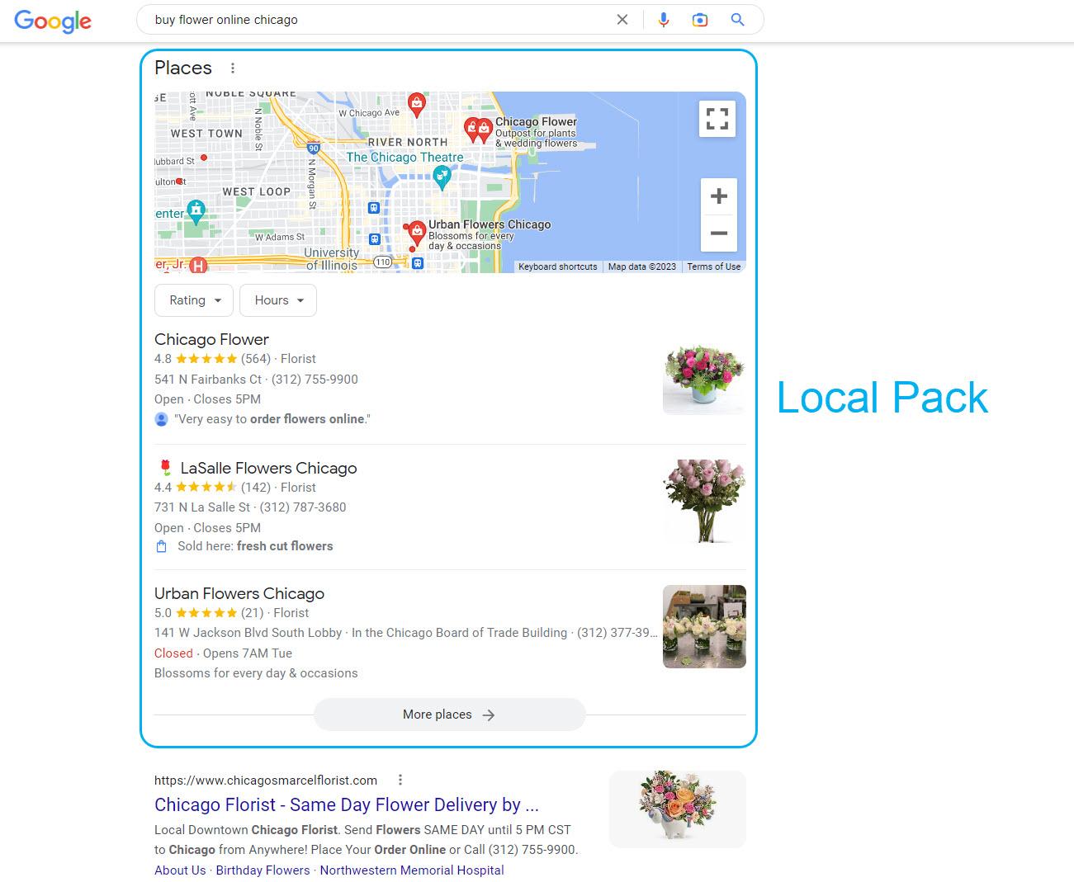Start voice search with the microphone icon

point(664,19)
